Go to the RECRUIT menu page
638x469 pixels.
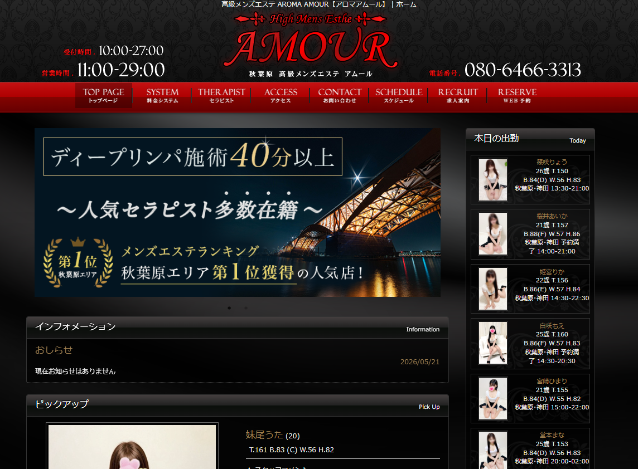458,95
